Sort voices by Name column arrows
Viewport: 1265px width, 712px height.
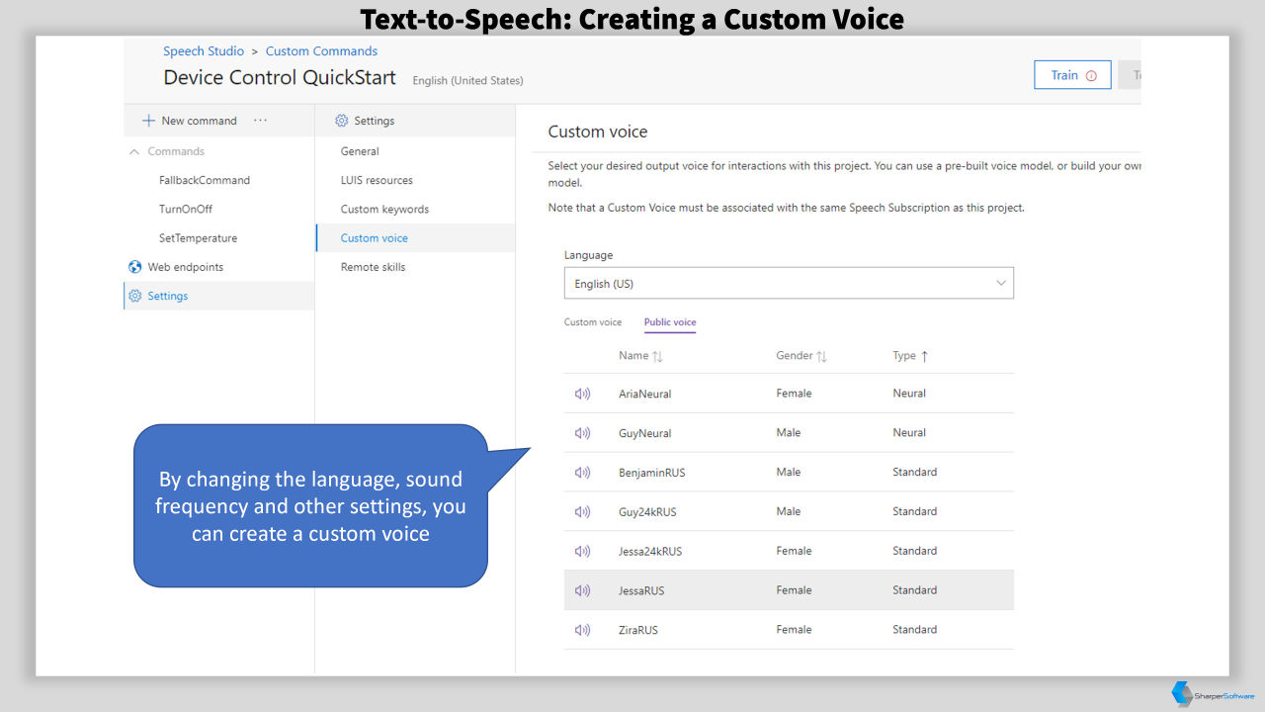(657, 356)
